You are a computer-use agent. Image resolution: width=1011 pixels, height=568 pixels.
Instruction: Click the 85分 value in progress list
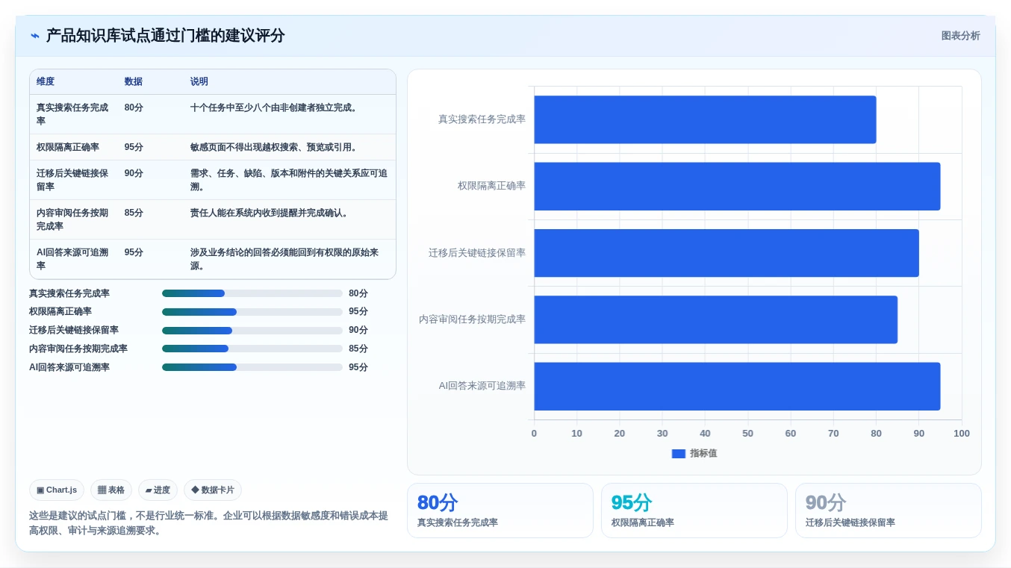(x=358, y=349)
